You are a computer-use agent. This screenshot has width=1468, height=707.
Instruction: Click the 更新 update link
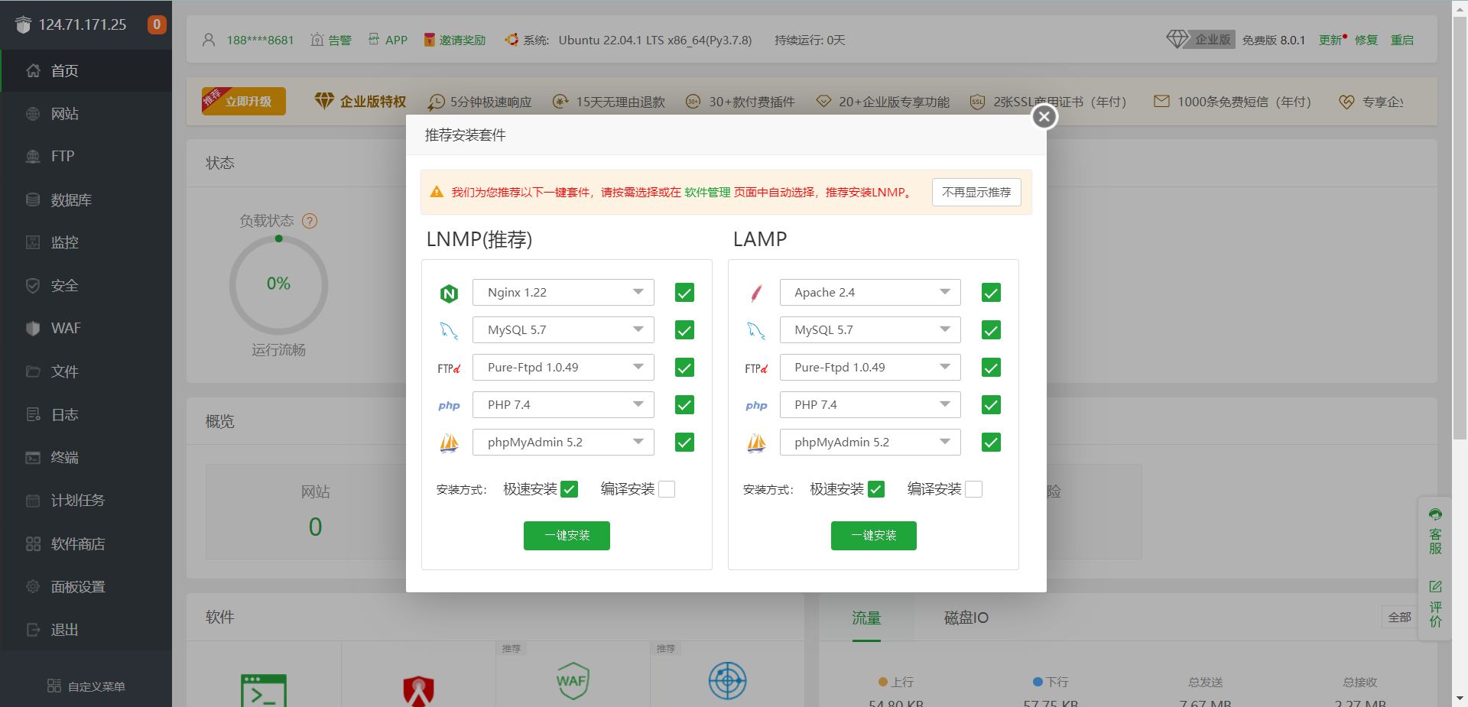coord(1330,40)
